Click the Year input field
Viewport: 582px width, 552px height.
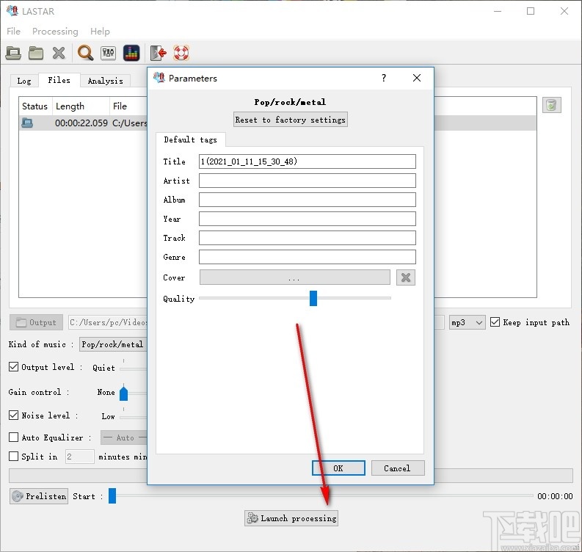coord(308,219)
